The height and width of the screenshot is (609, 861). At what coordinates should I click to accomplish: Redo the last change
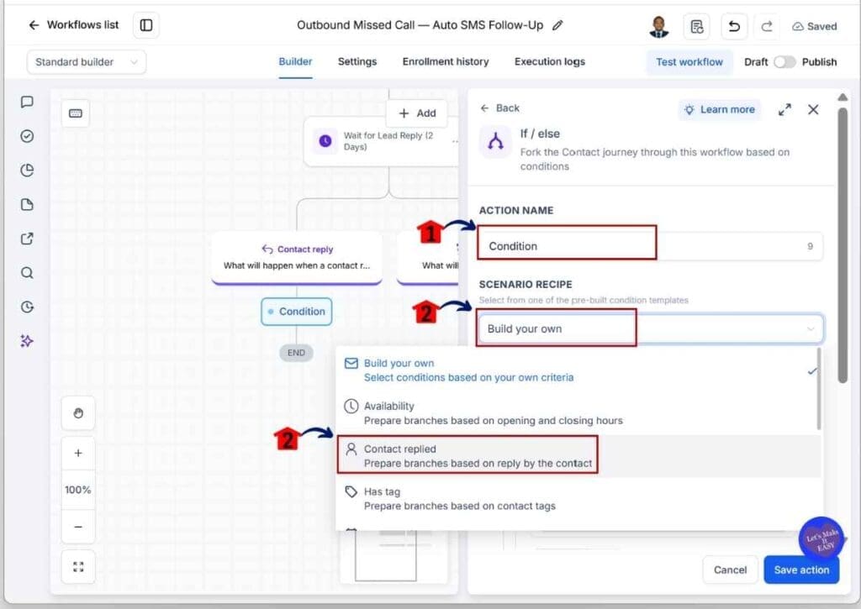[x=767, y=26]
